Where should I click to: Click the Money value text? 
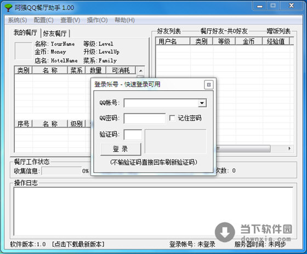click(58, 52)
